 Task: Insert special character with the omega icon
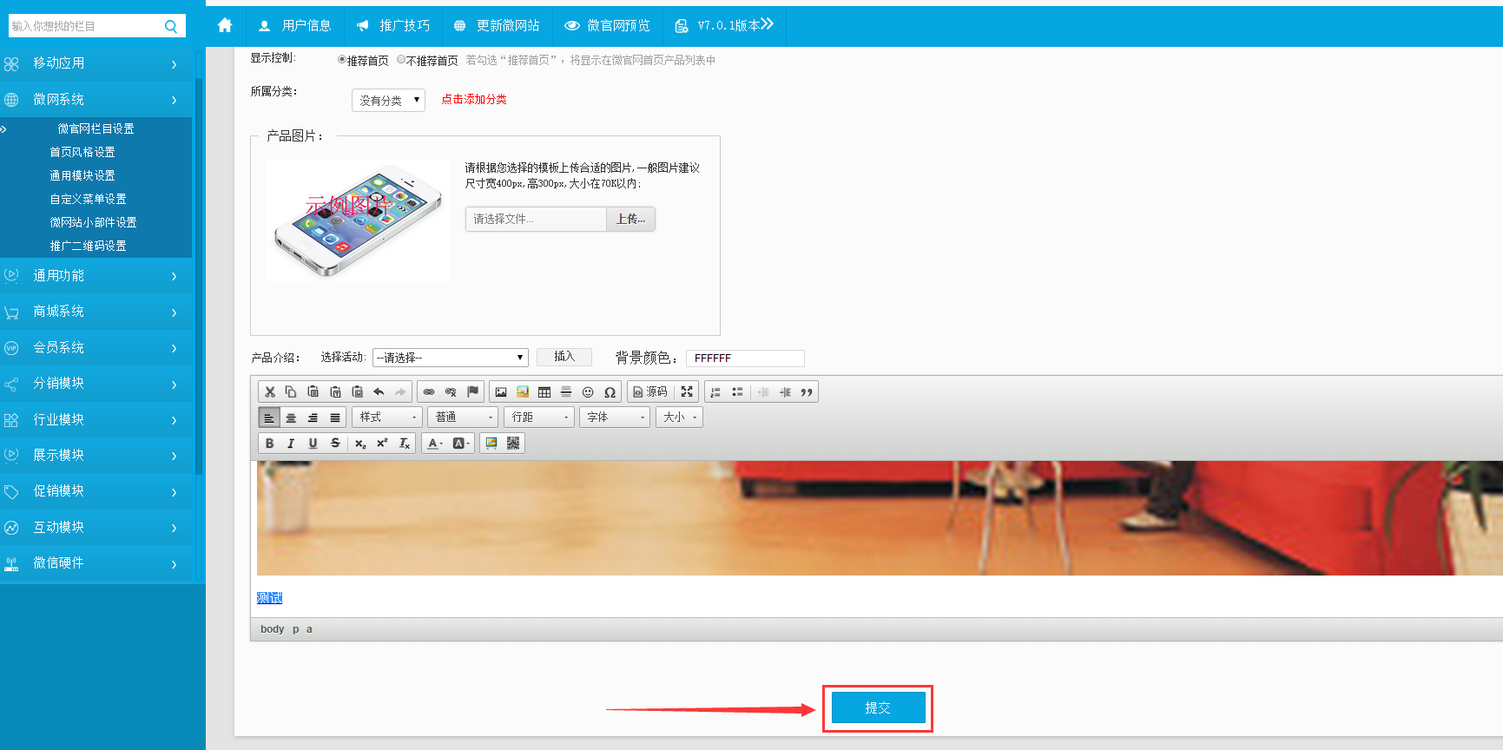(610, 392)
